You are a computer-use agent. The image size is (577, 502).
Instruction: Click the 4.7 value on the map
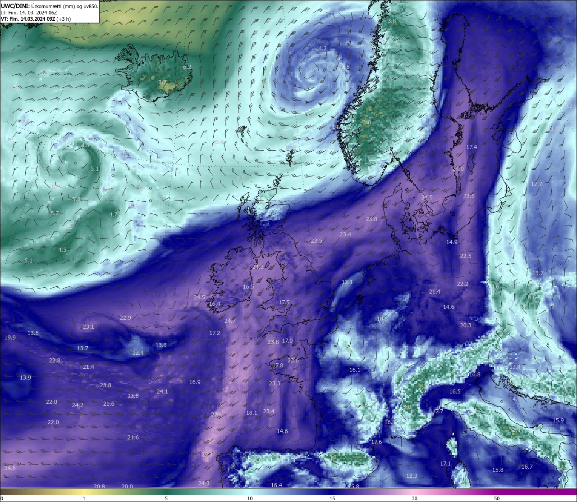[x=113, y=215]
